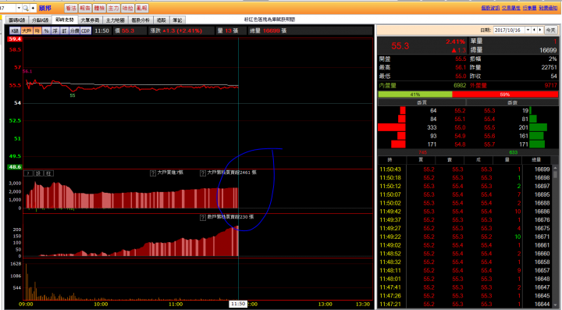Click the 總量 column header in tick table

coord(536,160)
